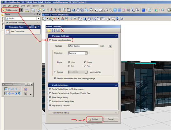Viewport: 171px width, 130px height.
Task: Open the Settings menu
Action: pos(16,6)
